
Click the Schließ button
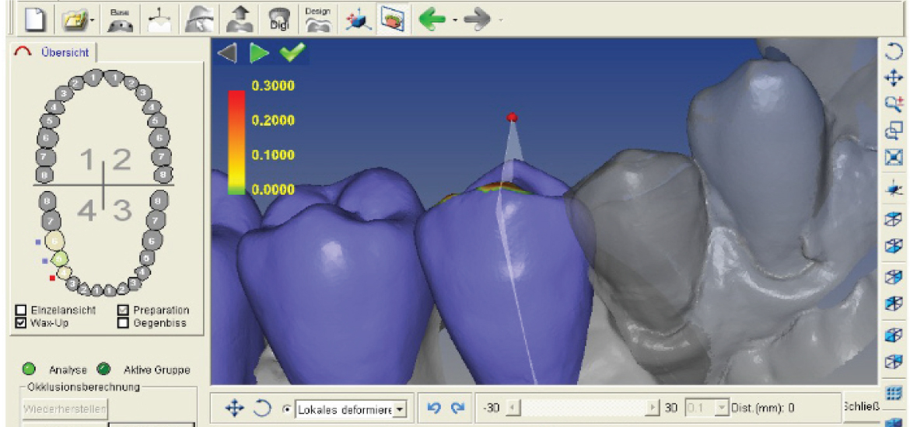click(x=860, y=406)
